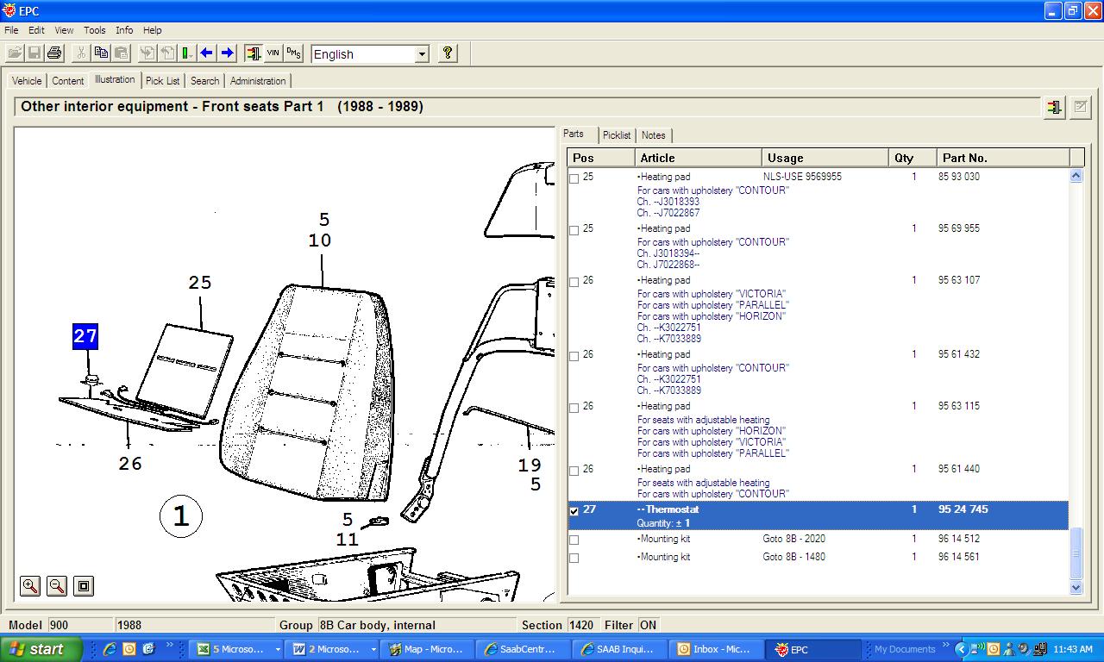1104x662 pixels.
Task: Click the blue forward arrow
Action: click(228, 53)
